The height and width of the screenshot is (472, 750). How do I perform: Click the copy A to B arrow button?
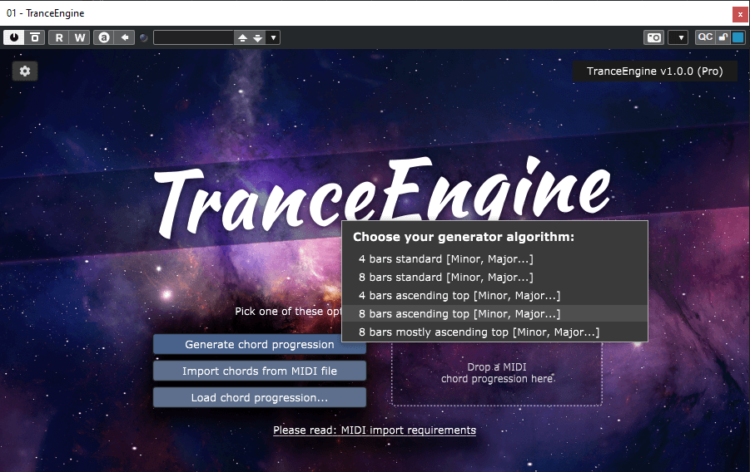124,37
